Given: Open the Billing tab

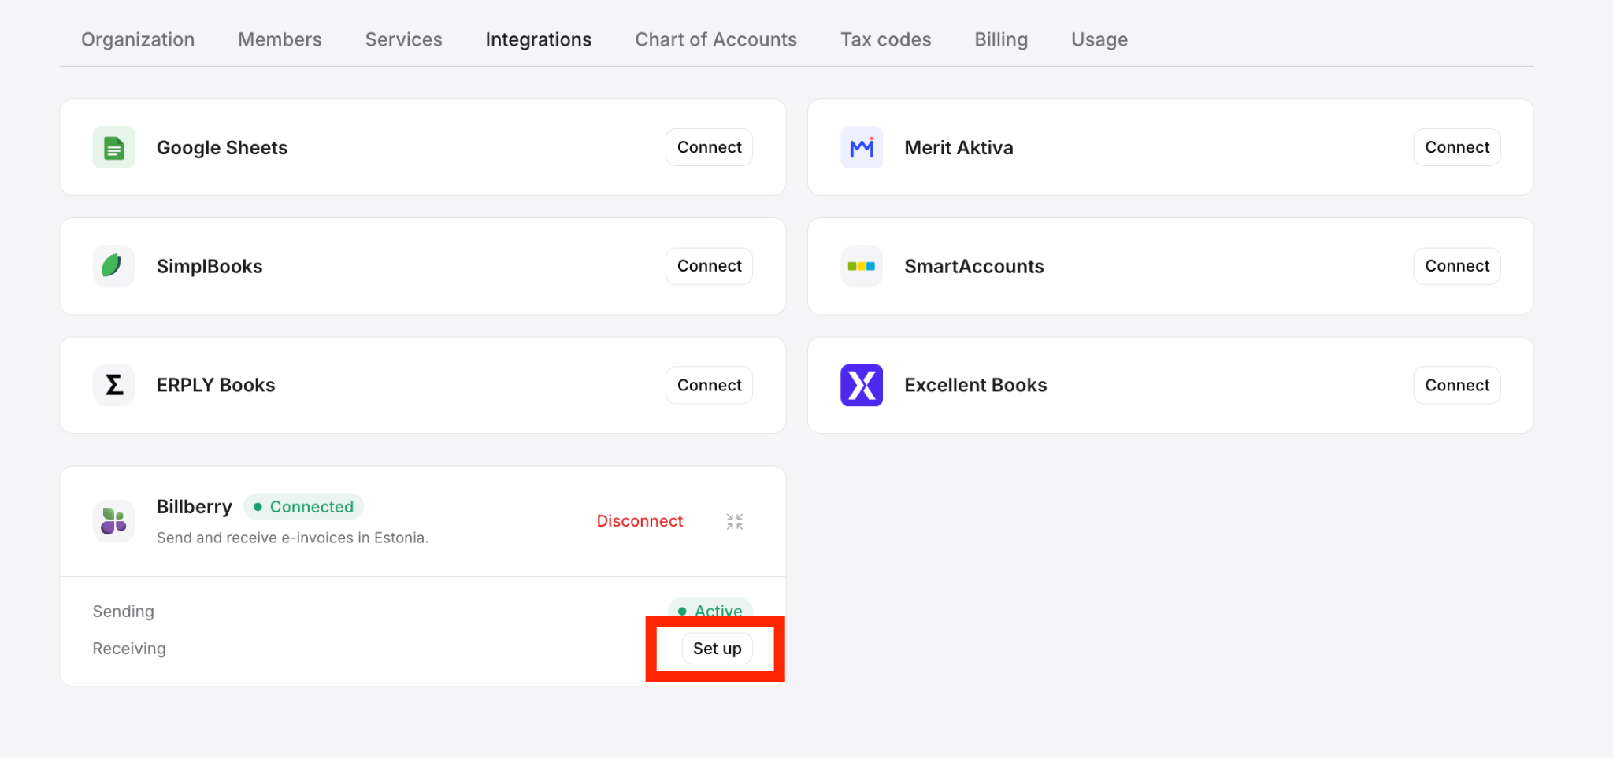Looking at the screenshot, I should point(1001,39).
